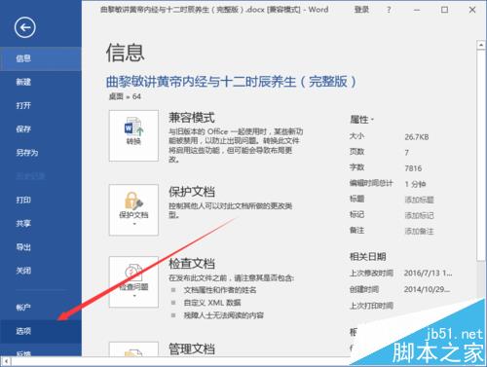Click the left arrow of horizontal scrollbar
Screen dimensions: 487x367
(x=6, y=361)
